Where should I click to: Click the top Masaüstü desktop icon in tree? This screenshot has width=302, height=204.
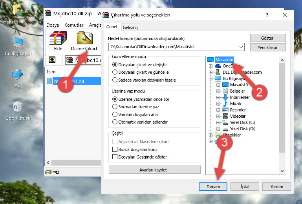(210, 60)
